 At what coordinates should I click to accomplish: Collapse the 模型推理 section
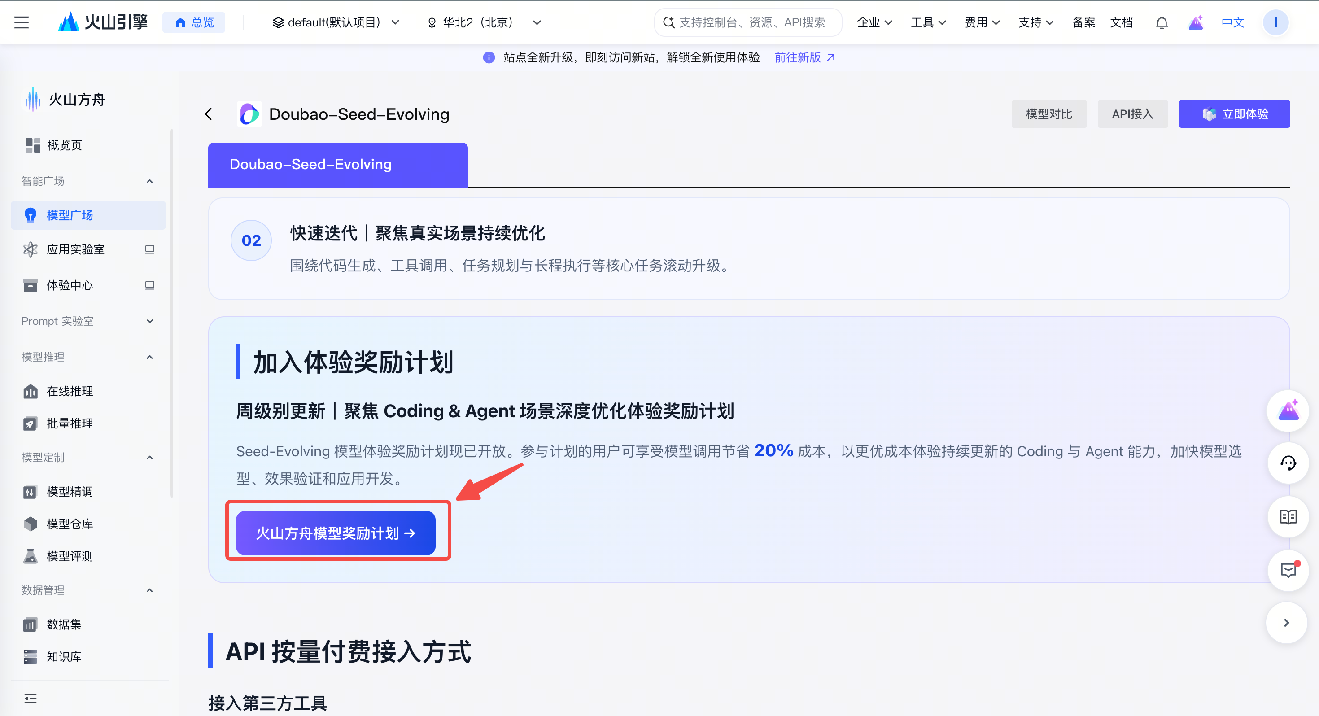point(149,357)
